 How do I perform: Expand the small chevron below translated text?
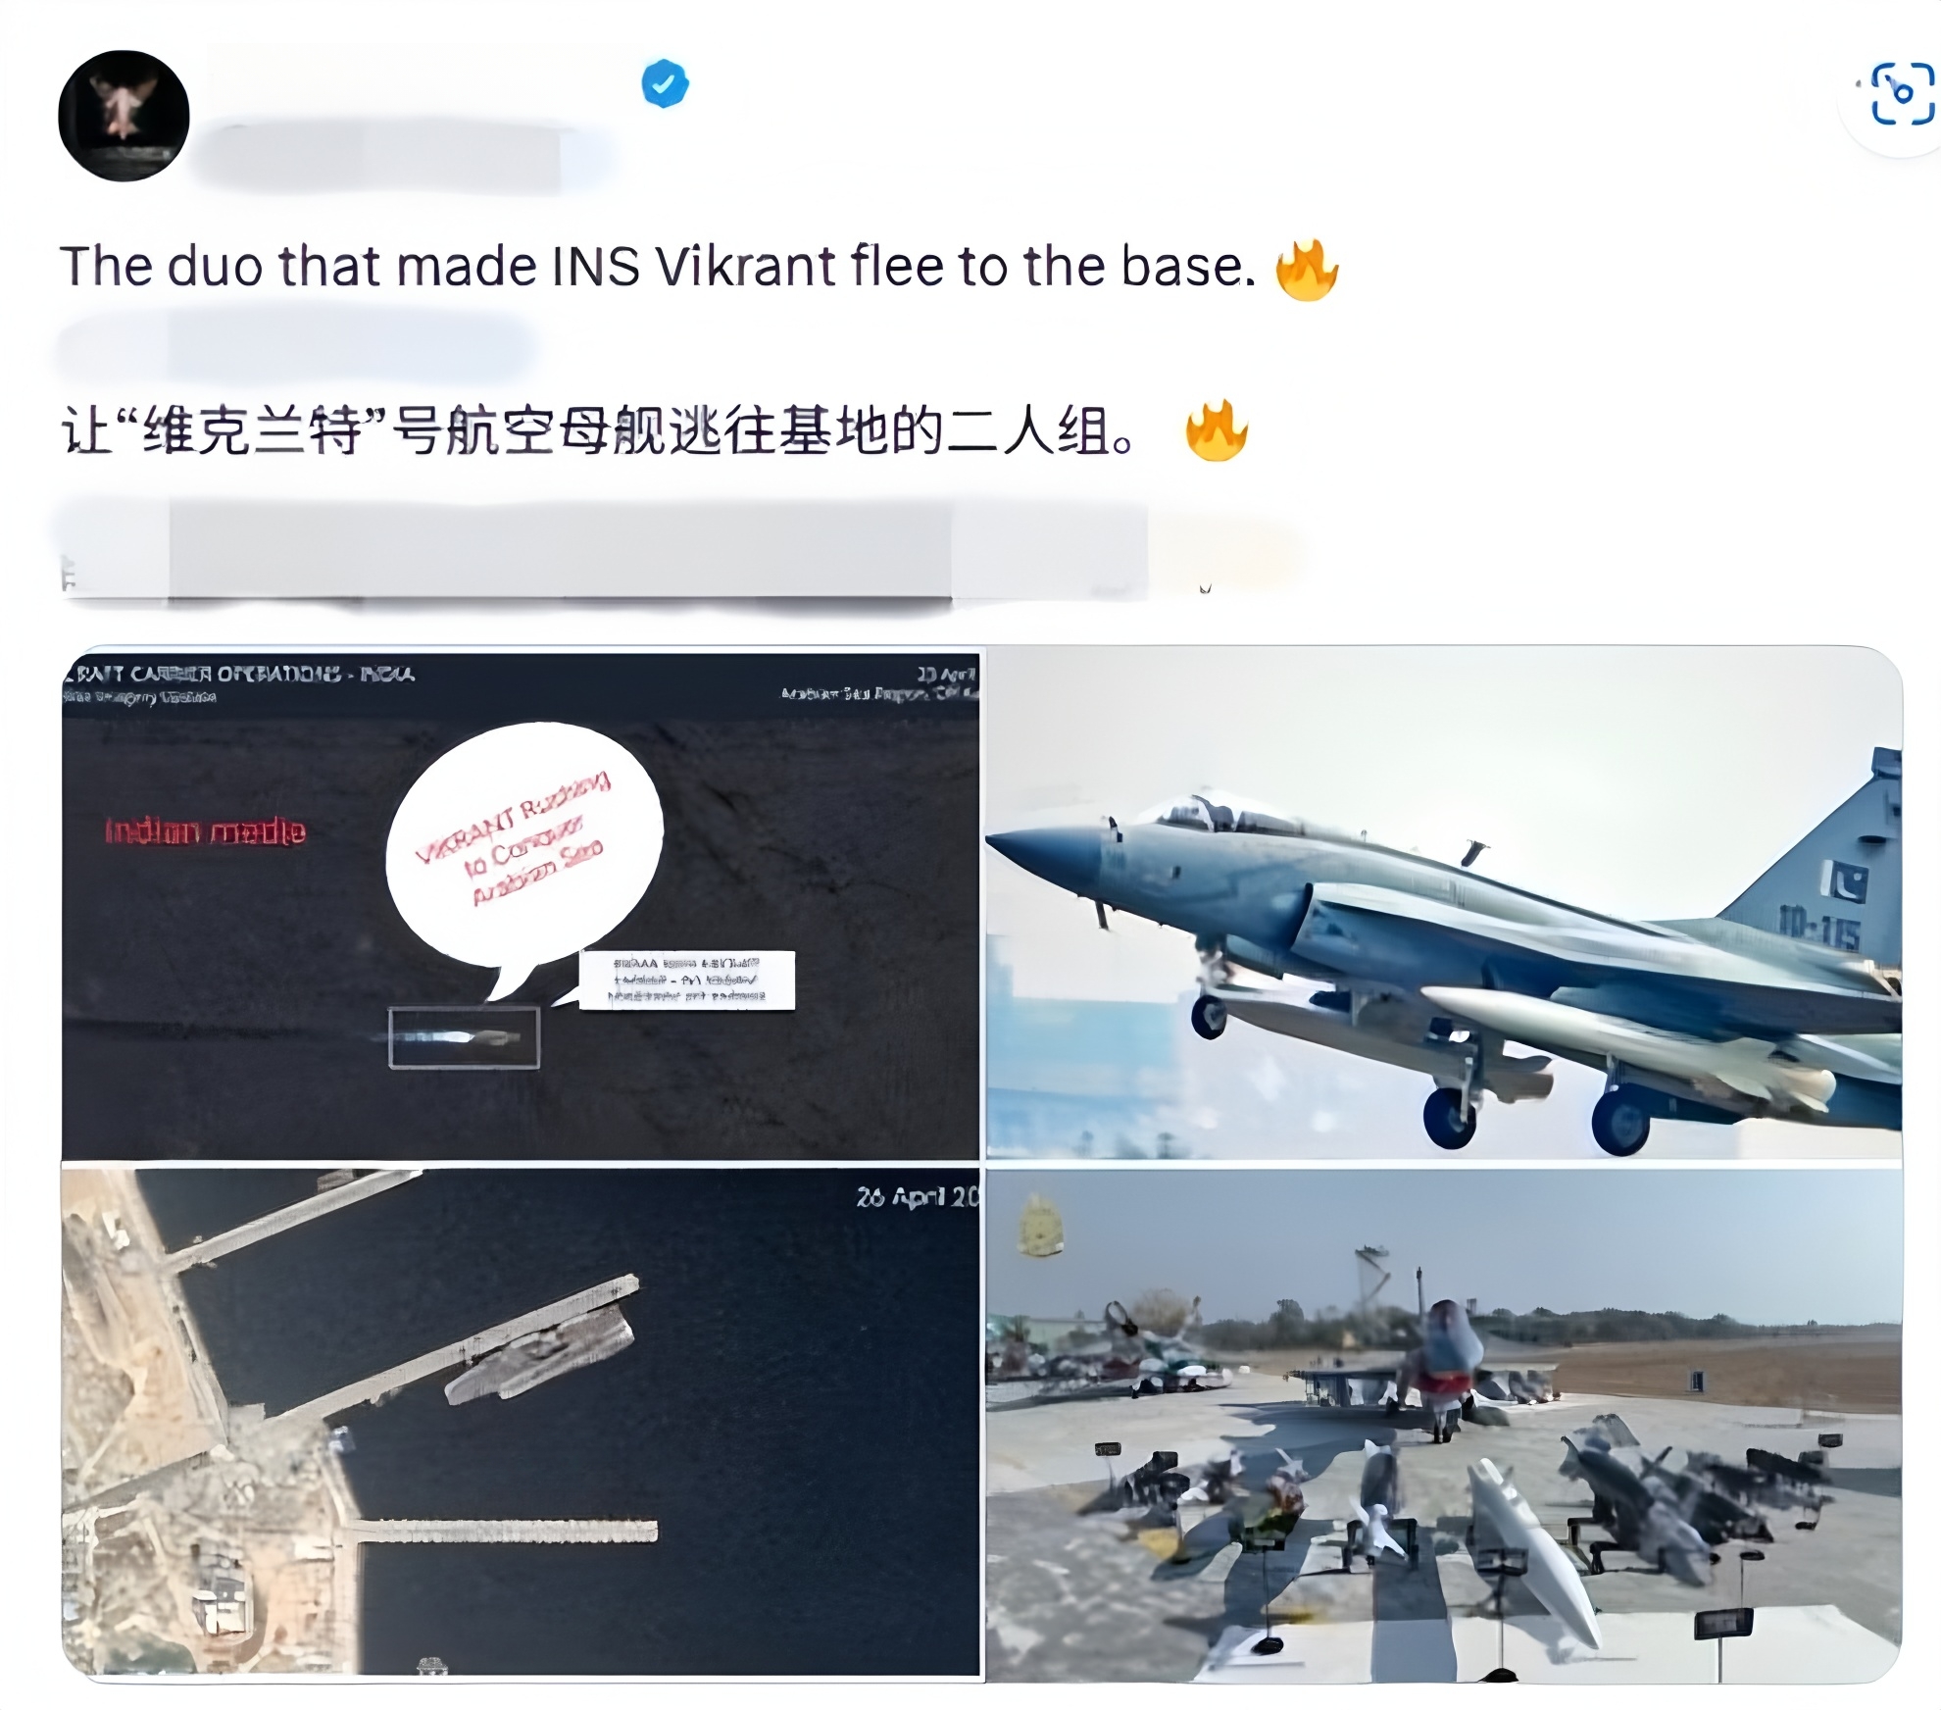(x=1205, y=588)
